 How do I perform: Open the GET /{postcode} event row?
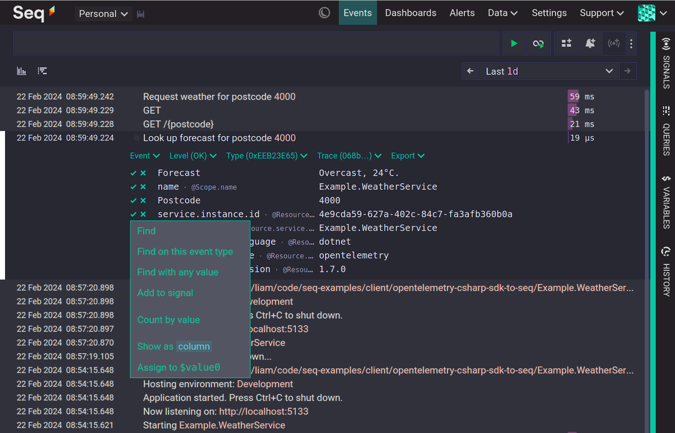(178, 124)
